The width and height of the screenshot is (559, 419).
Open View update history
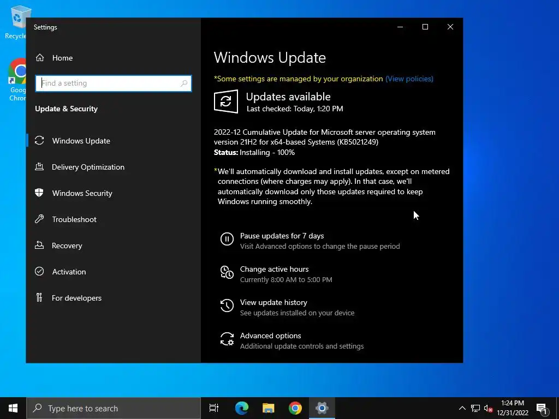click(273, 302)
